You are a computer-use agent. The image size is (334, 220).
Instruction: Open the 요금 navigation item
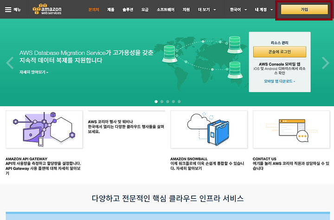tap(145, 10)
